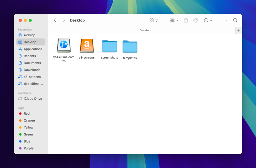The height and width of the screenshot is (168, 256).
Task: Click the Share icon in the toolbar
Action: pos(186,20)
